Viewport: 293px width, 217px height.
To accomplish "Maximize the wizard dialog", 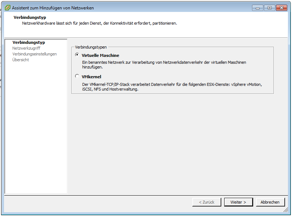I will (269, 7).
